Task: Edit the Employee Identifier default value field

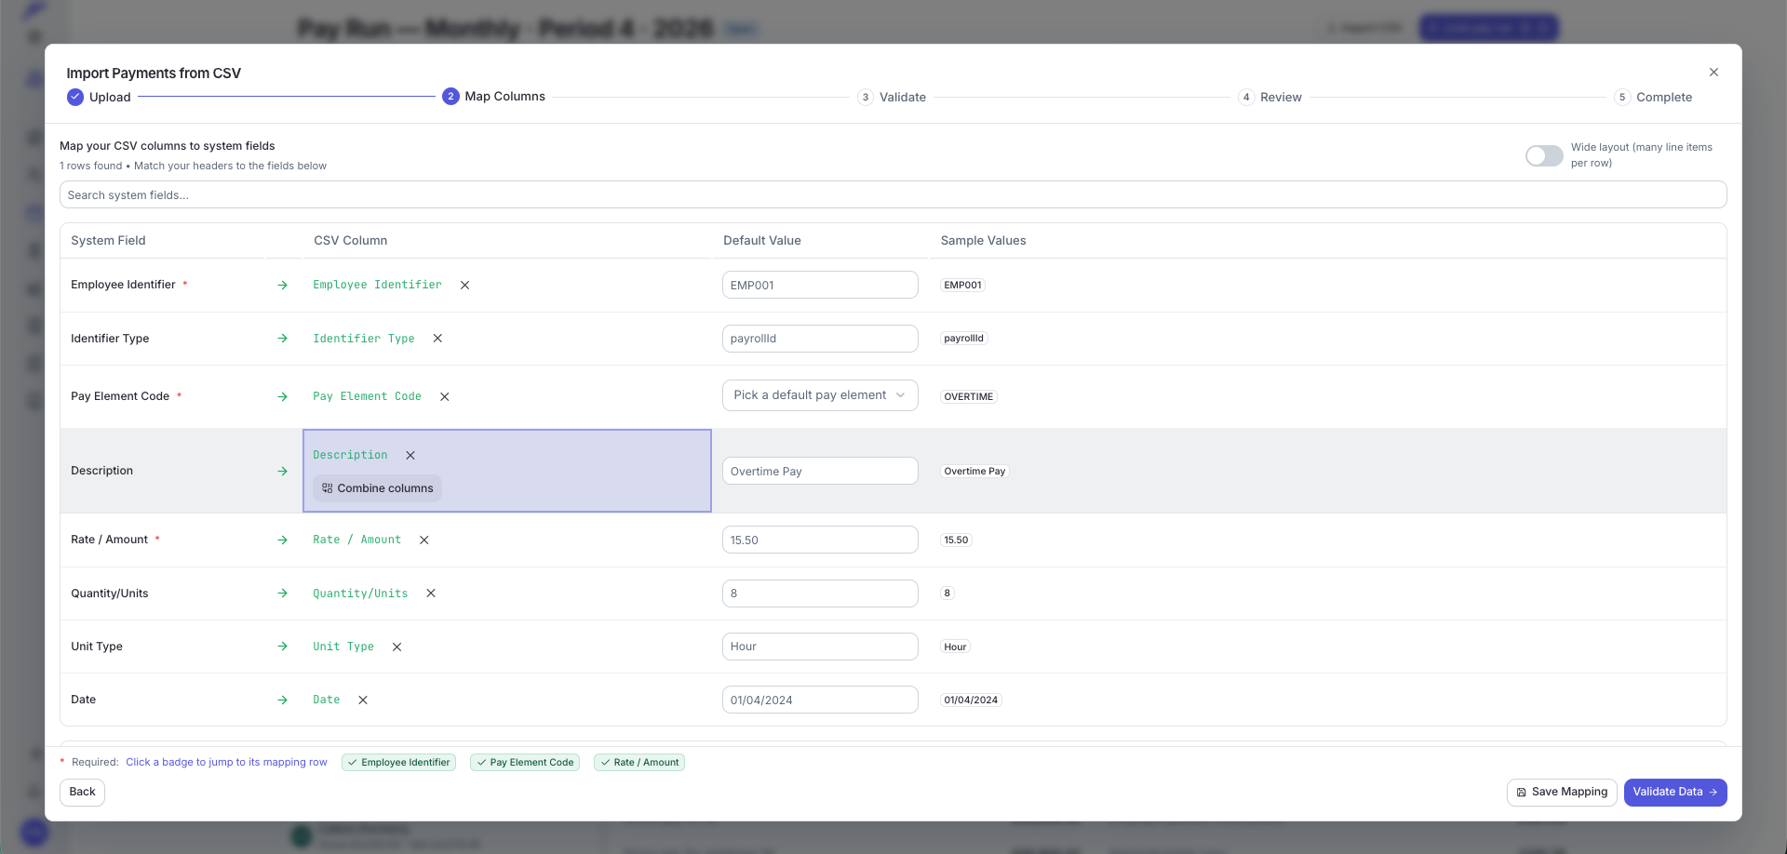Action: (x=820, y=286)
